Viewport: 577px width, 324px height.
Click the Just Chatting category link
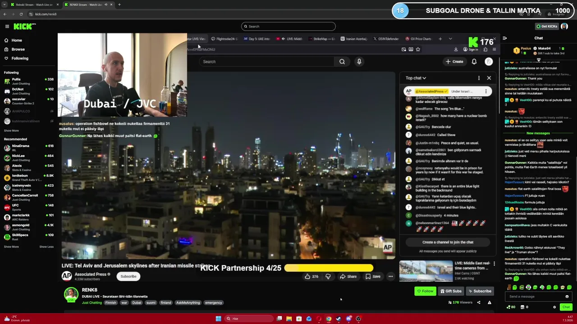[92, 303]
